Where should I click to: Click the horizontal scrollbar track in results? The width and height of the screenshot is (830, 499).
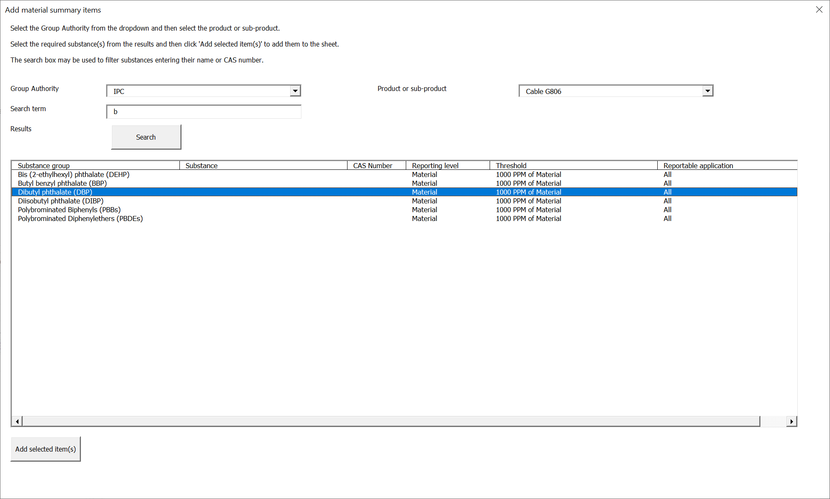click(773, 421)
